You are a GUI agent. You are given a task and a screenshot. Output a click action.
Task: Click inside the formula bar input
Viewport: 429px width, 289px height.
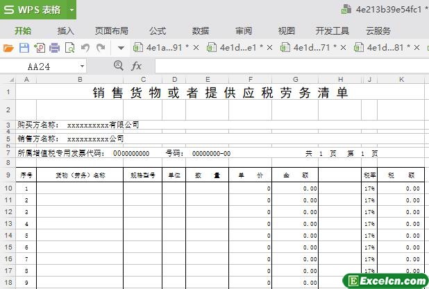(x=292, y=67)
